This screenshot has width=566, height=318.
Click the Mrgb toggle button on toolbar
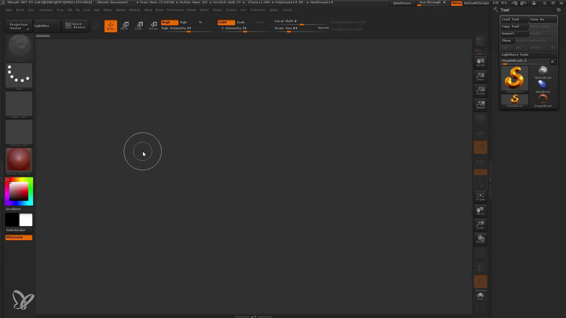point(169,22)
